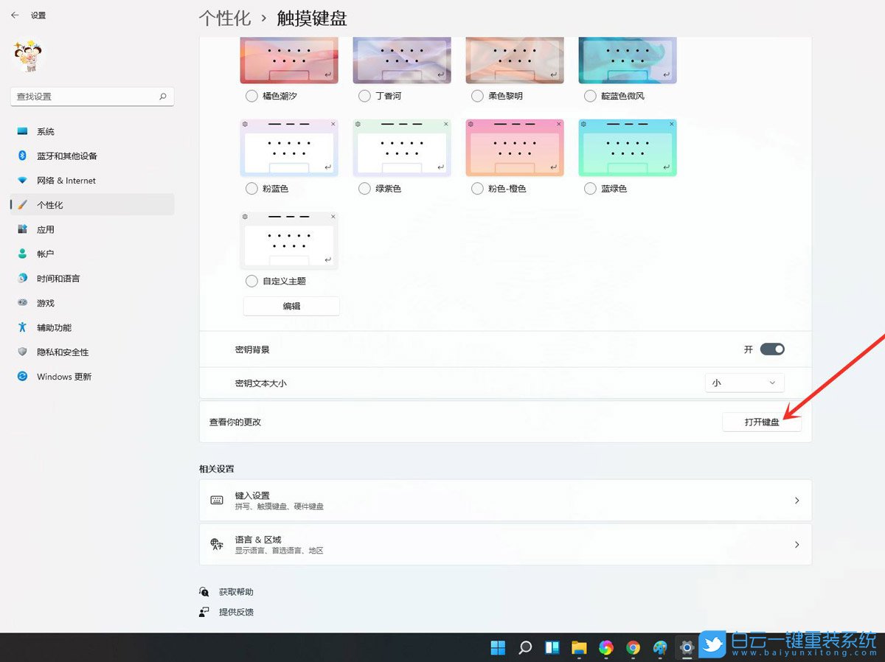Open 系统 settings from the sidebar
The width and height of the screenshot is (885, 662).
coord(44,131)
